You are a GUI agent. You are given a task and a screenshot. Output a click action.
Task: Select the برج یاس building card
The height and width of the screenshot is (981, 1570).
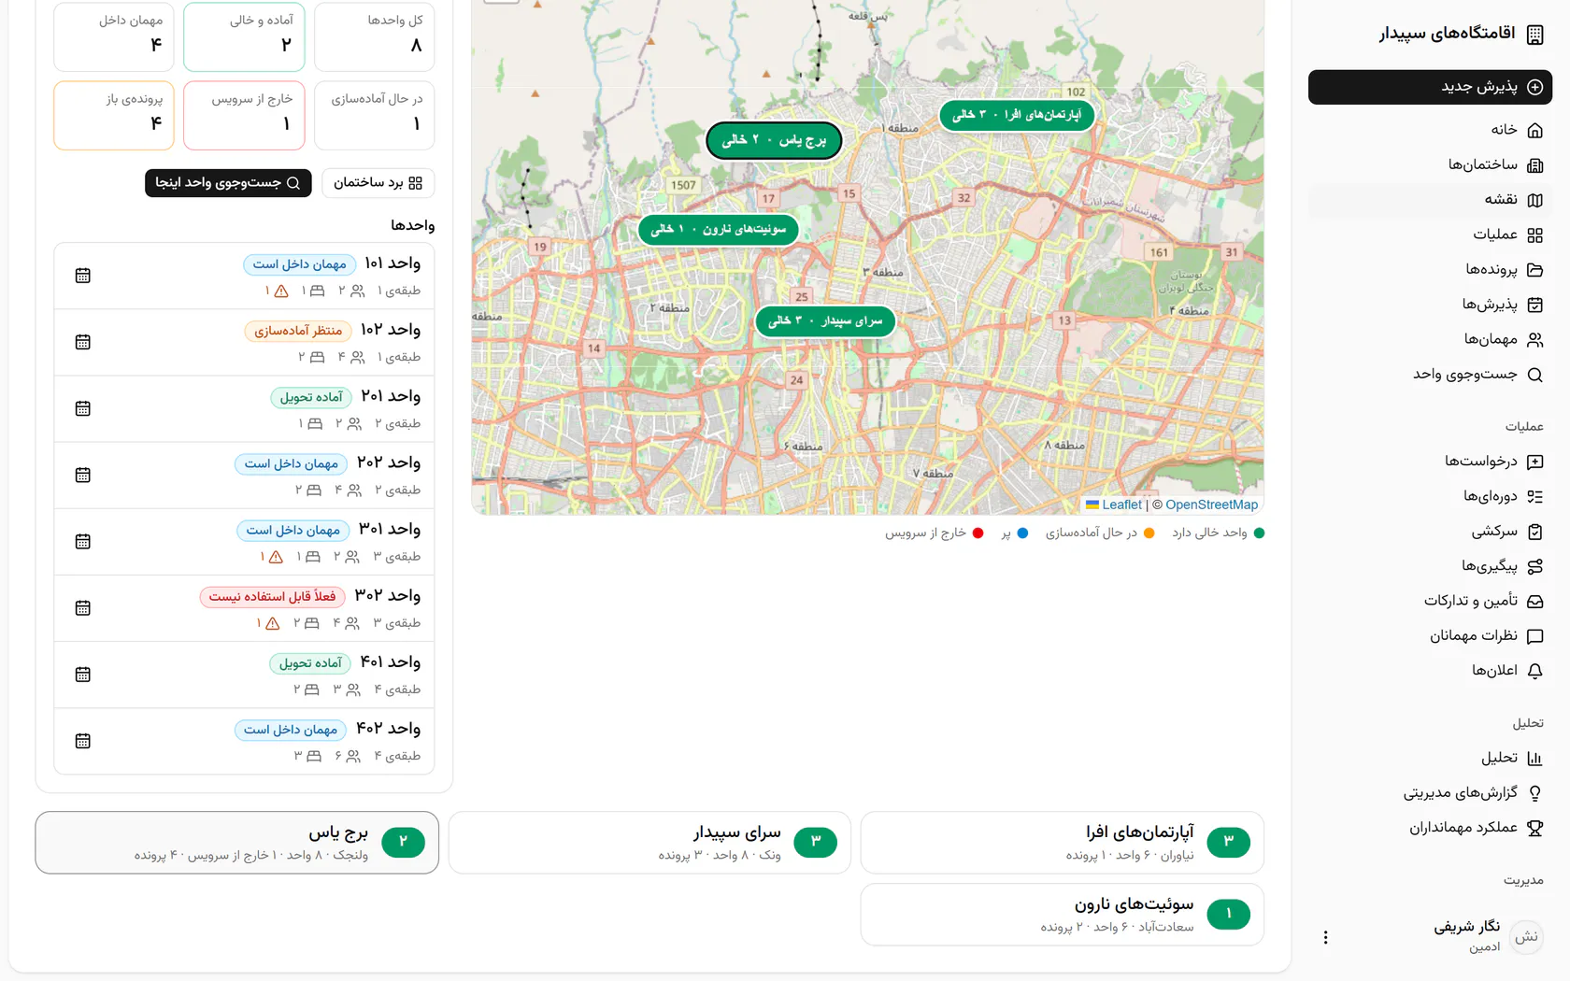[x=237, y=843]
